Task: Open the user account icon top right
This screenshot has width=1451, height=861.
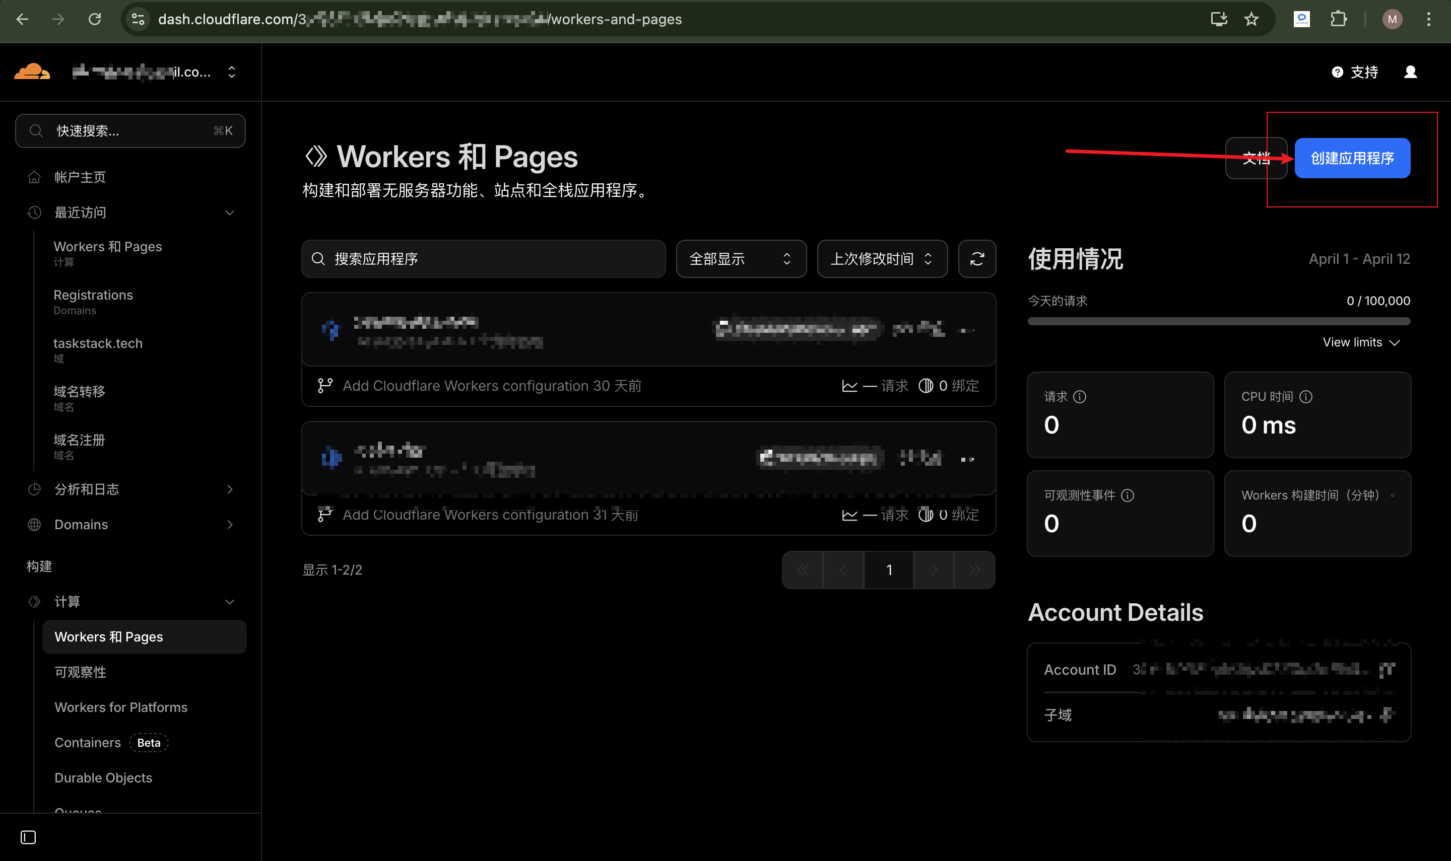Action: tap(1410, 71)
